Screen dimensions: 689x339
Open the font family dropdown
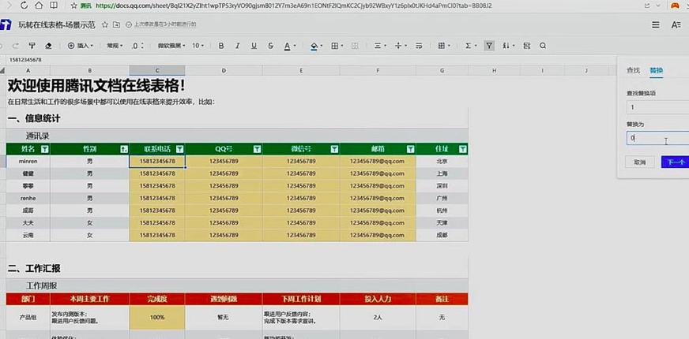click(x=171, y=46)
